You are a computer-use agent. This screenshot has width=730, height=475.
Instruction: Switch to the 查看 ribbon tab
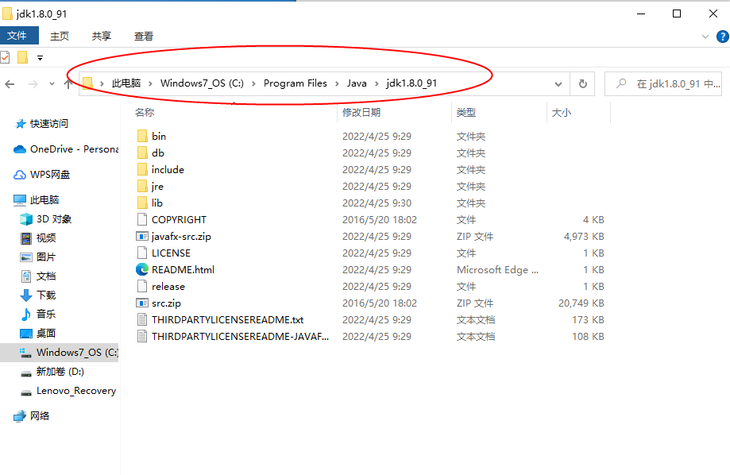144,37
